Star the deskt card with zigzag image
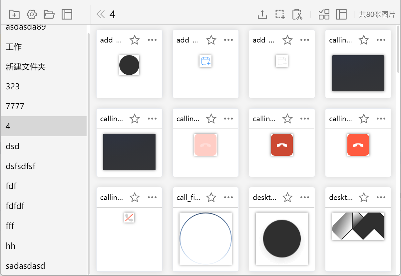The image size is (401, 276). tap(364, 197)
